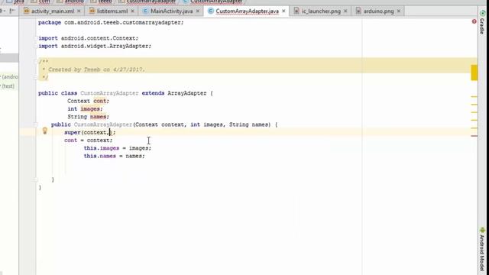Switch to the arduino.png tab
Screen dimensions: 489x275
379,11
